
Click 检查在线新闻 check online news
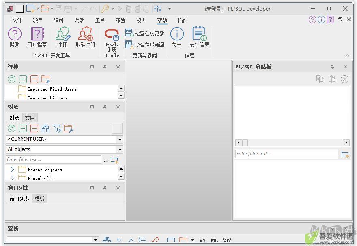(145, 45)
